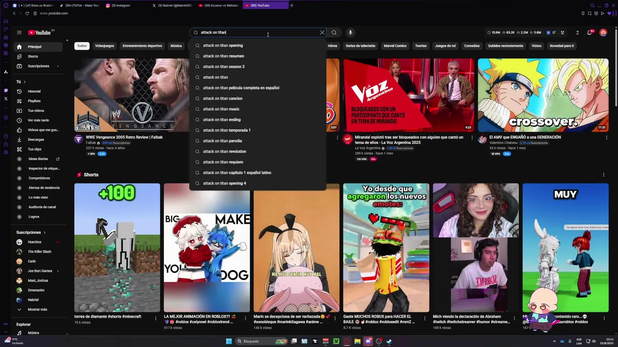The image size is (618, 347).
Task: Expand Mostrar más subscriptions
Action: [x=39, y=309]
